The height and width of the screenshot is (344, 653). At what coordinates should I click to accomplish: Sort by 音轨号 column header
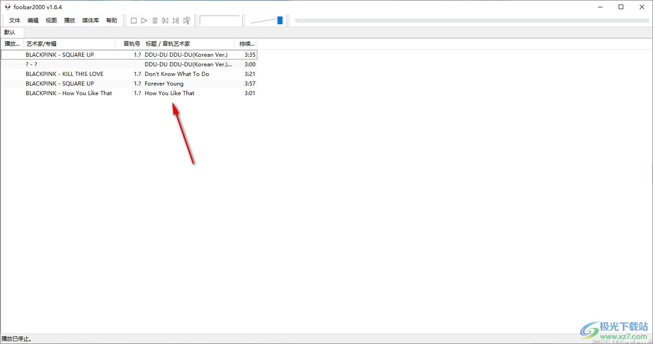129,44
